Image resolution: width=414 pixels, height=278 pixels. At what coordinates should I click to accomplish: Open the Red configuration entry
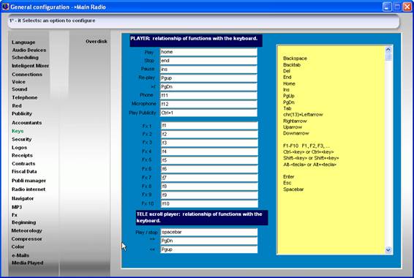[17, 105]
